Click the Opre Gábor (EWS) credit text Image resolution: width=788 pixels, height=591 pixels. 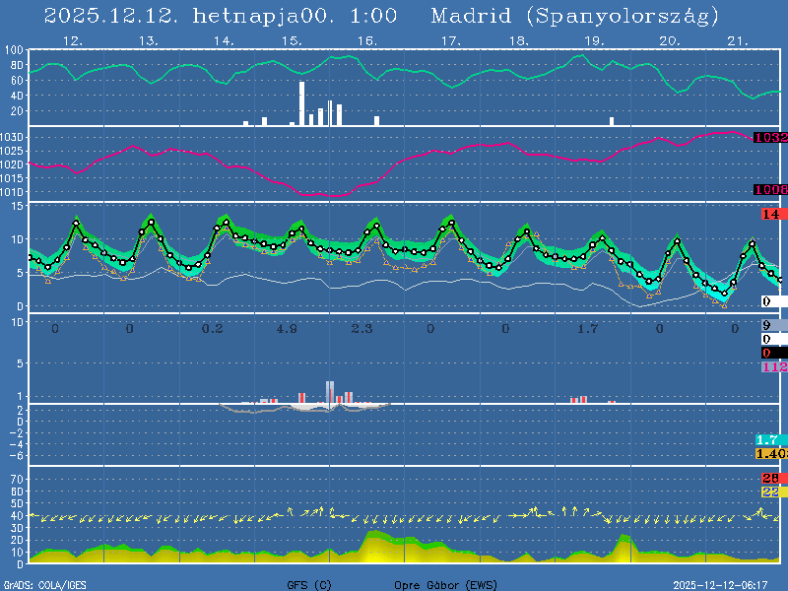click(438, 584)
